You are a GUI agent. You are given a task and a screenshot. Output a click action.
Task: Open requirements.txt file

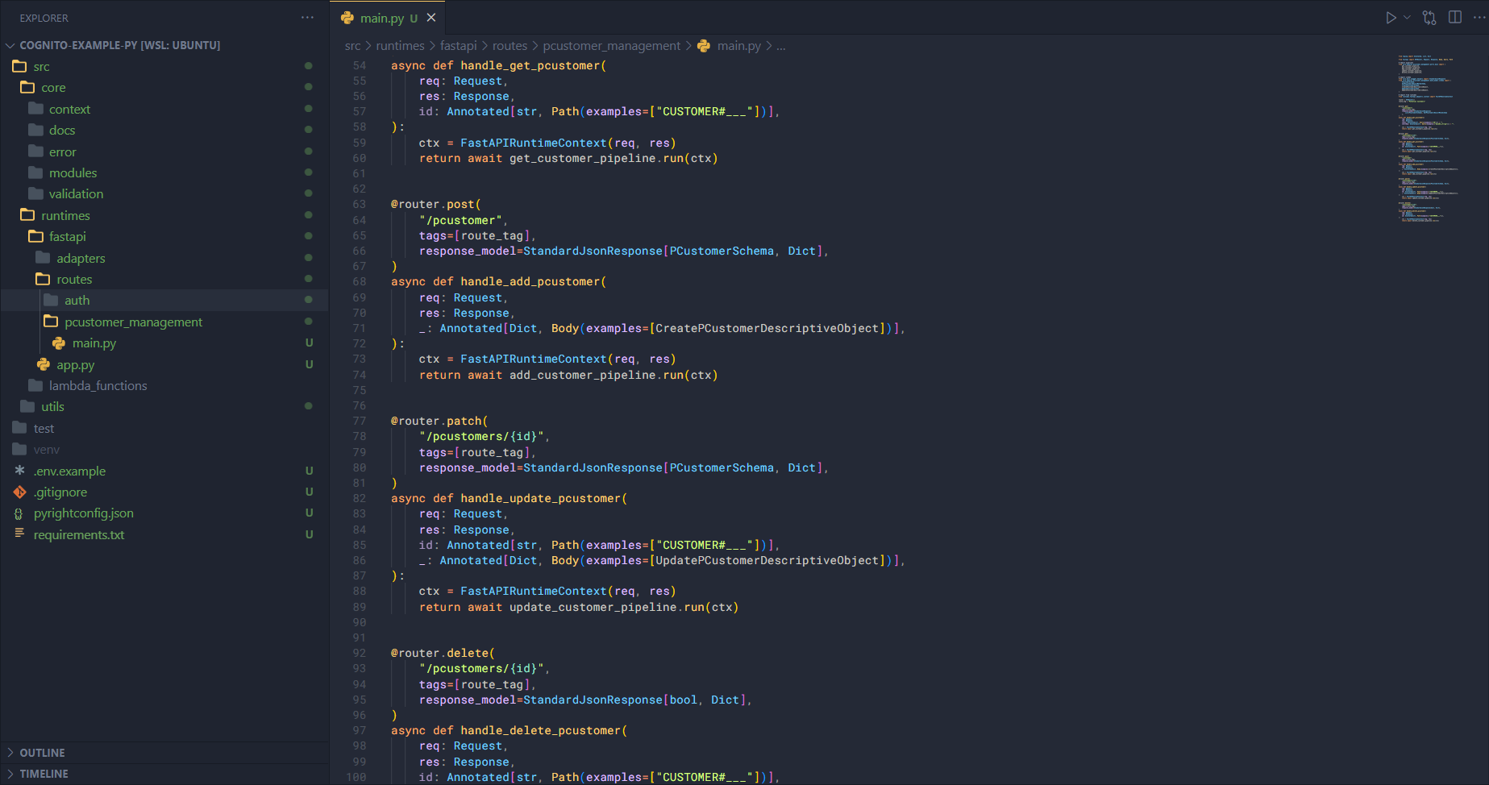click(78, 535)
